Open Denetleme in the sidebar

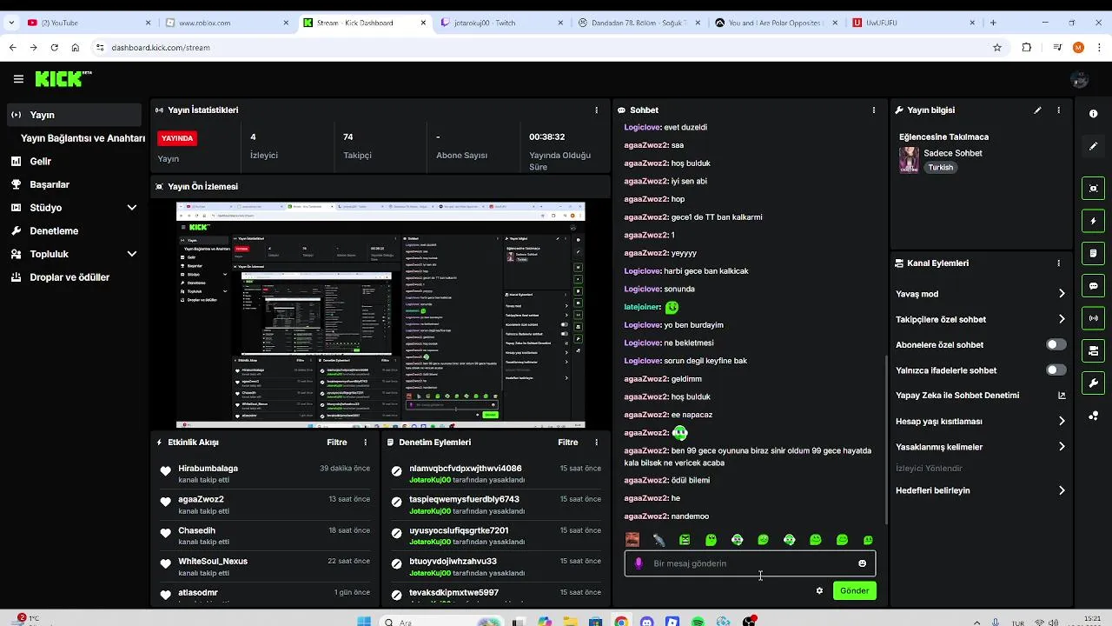pyautogui.click(x=54, y=231)
